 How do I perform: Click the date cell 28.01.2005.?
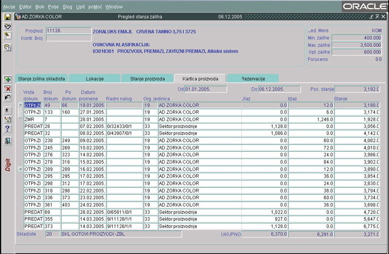[92, 119]
